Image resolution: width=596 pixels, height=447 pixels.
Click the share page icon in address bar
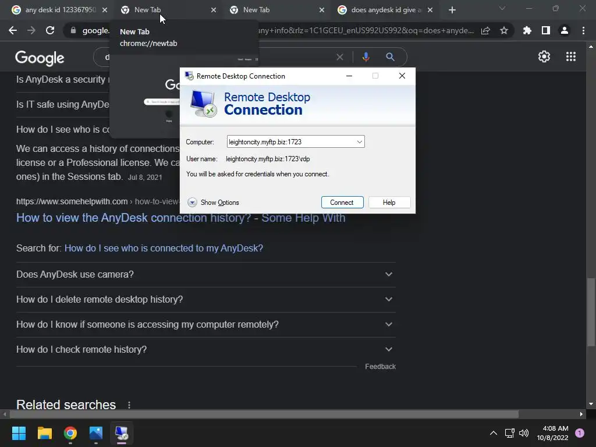pos(485,30)
